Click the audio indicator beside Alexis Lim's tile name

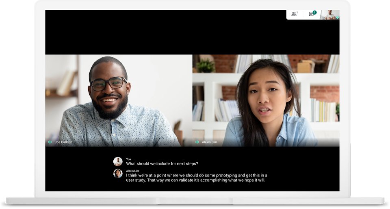click(x=197, y=142)
